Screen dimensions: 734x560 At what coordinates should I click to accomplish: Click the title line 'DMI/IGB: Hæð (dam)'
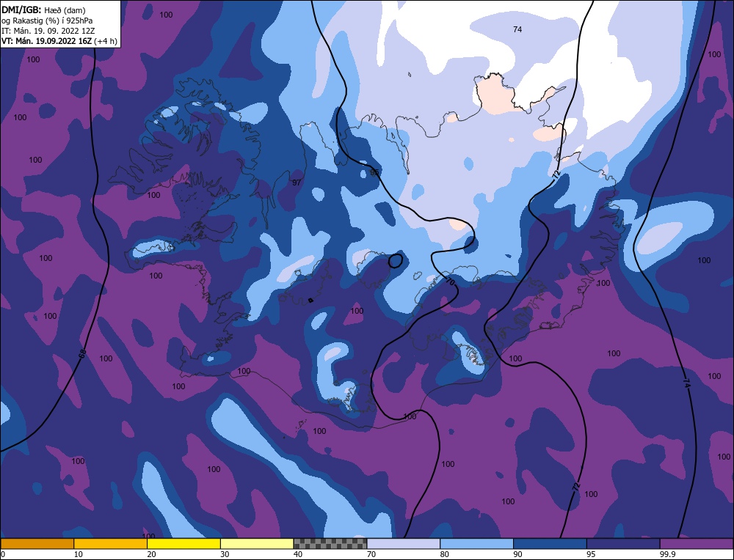(x=44, y=10)
